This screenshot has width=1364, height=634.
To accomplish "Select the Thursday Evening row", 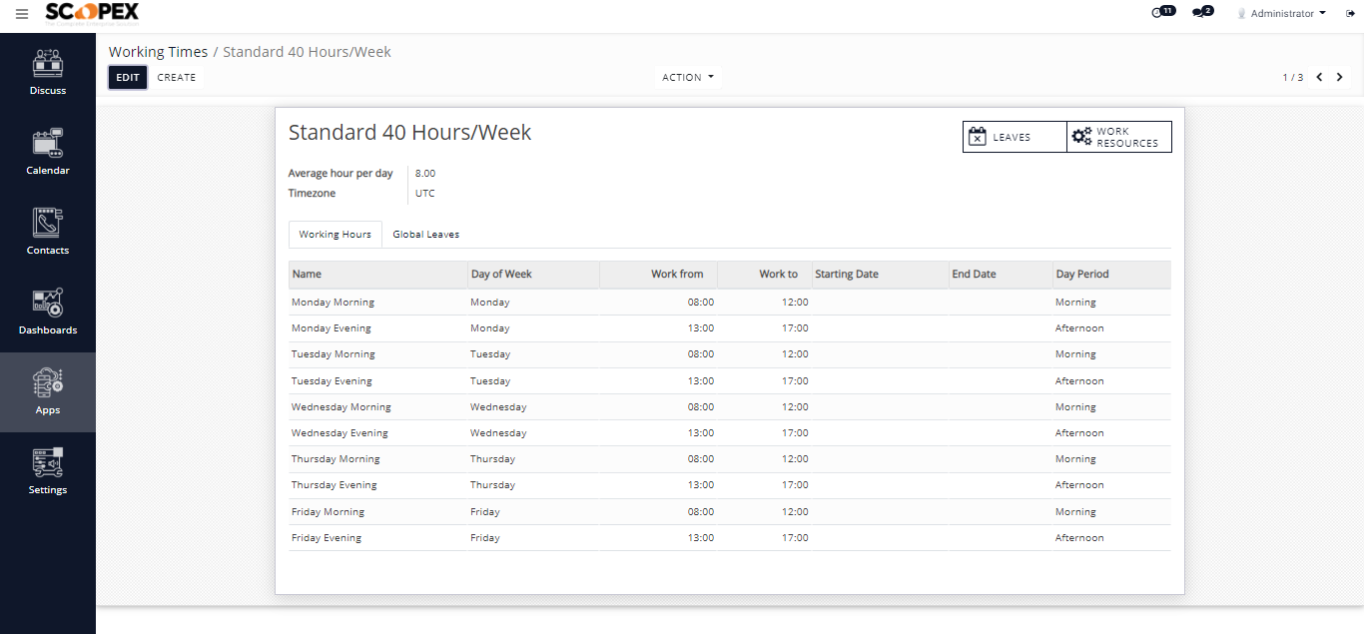I will pyautogui.click(x=730, y=485).
